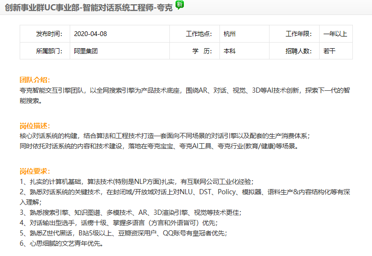The width and height of the screenshot is (372, 256).
Task: Click the 工作地点 label
Action: coord(199,34)
